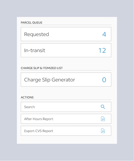Select the "Requested" label text

36,34
